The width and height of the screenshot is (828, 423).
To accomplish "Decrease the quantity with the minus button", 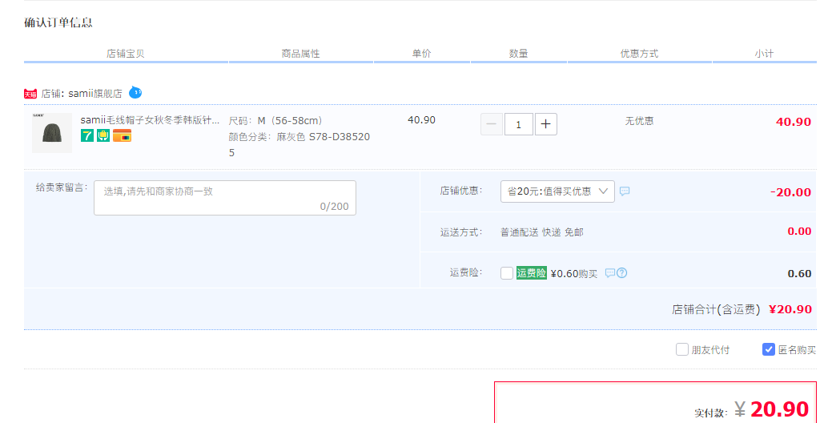I will 491,124.
